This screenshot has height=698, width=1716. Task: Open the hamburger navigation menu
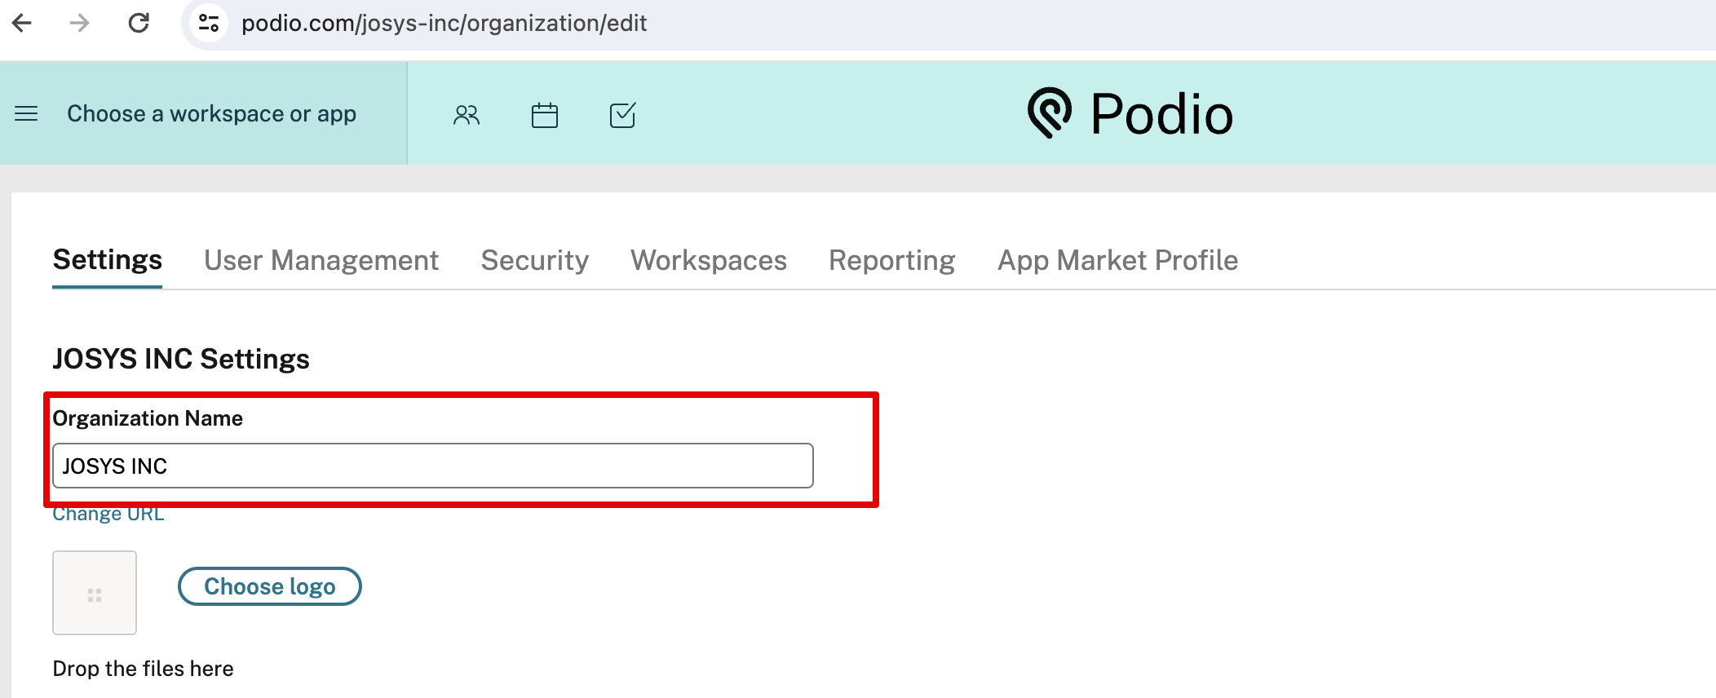[26, 113]
